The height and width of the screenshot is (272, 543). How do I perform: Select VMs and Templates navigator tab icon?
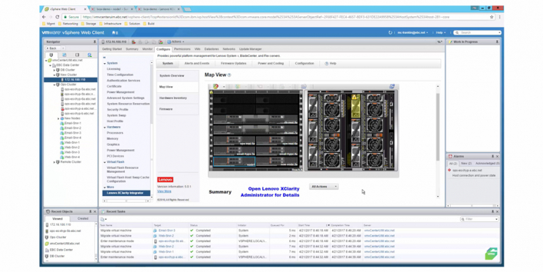(64, 55)
